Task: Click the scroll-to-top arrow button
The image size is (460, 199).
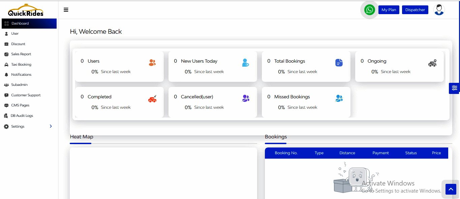Action: [x=451, y=189]
